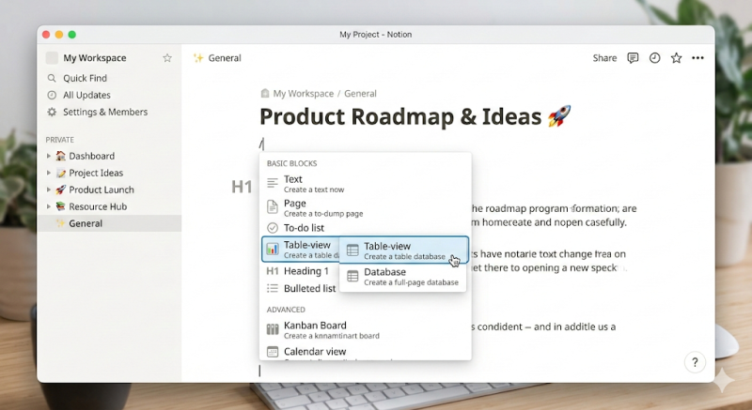Click the chart icon of Table-view entry
Image resolution: width=752 pixels, height=410 pixels.
(273, 249)
